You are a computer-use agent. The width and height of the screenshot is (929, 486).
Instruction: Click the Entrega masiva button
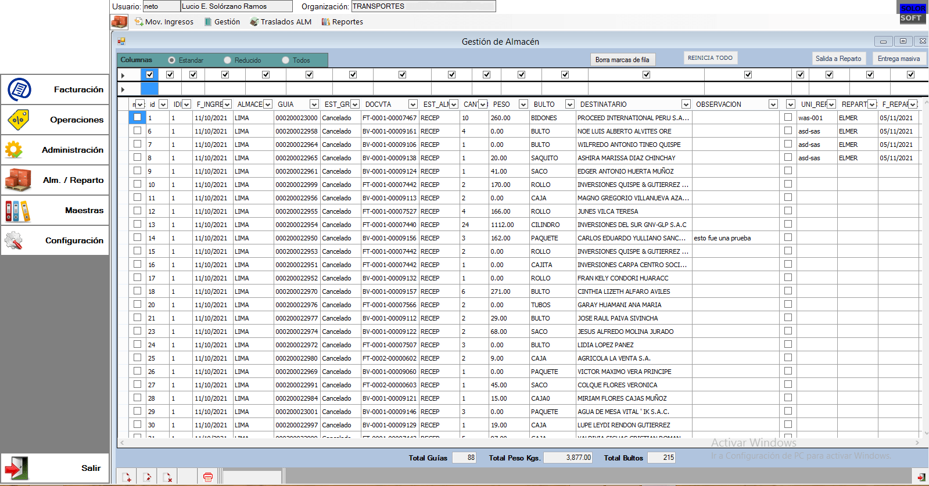click(x=898, y=59)
